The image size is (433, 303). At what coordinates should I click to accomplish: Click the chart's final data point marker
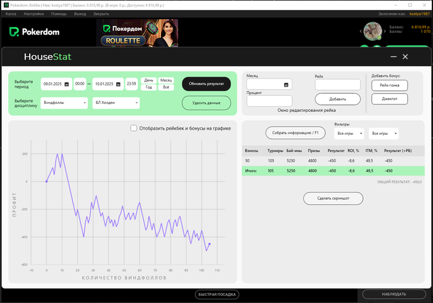(x=209, y=244)
